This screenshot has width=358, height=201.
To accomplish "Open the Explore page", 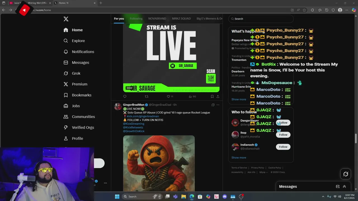I will point(74,41).
